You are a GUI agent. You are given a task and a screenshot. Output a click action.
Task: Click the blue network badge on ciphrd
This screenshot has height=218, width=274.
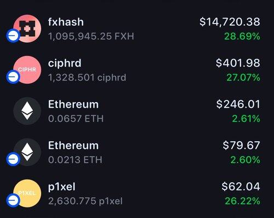point(13,77)
